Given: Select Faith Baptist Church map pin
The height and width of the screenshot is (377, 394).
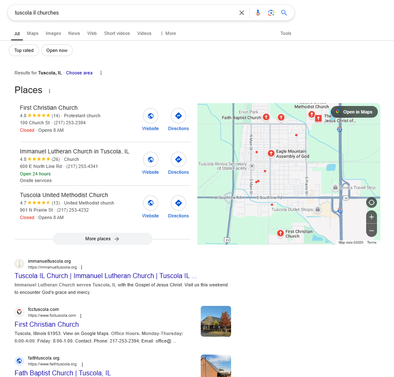Looking at the screenshot, I should point(266,117).
